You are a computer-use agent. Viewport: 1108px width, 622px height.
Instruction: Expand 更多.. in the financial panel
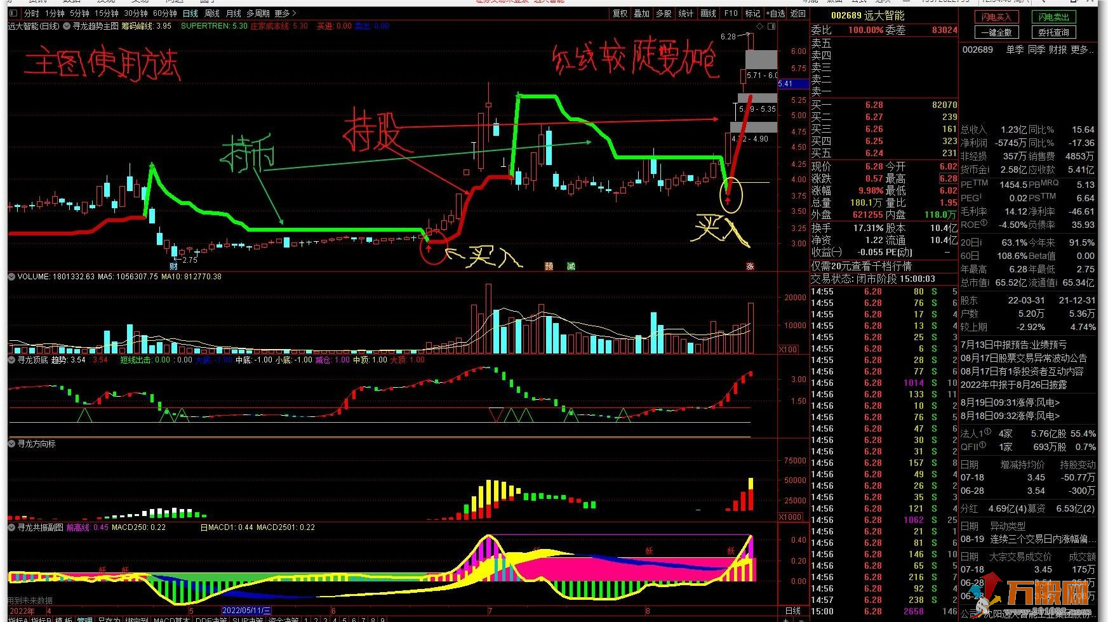point(1082,50)
